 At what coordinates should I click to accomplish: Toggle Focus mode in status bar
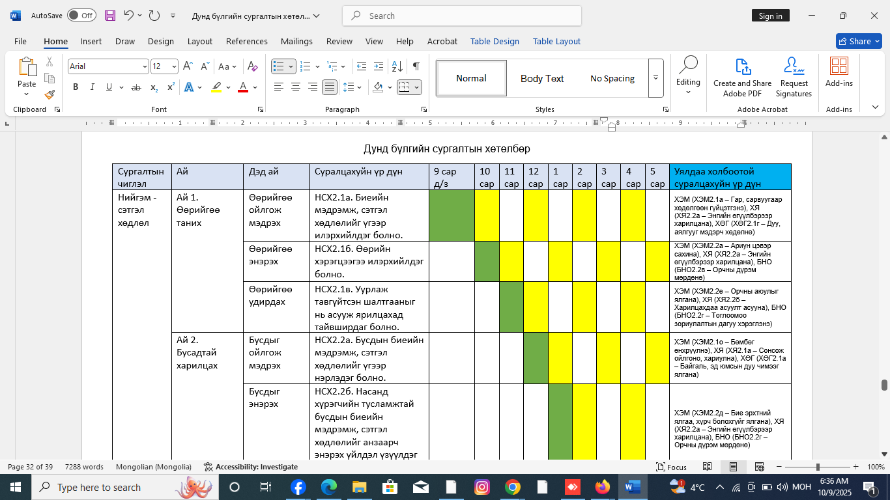point(672,467)
